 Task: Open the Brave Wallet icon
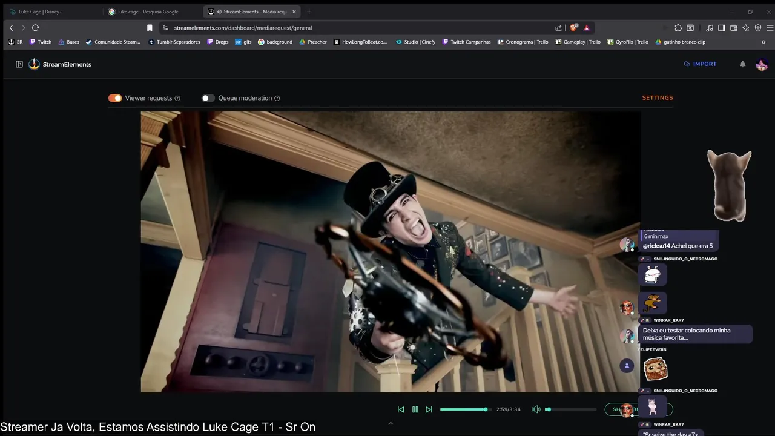point(734,28)
